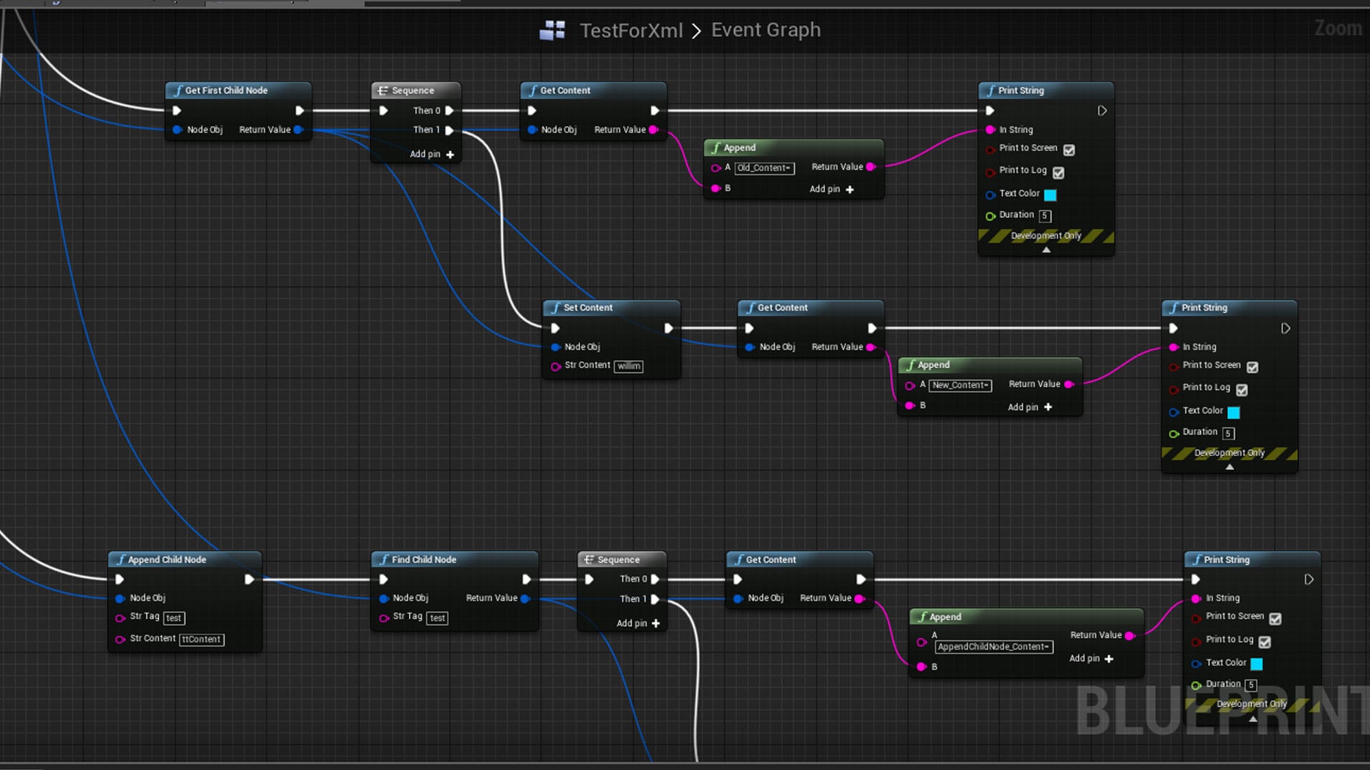Click the Node Obj pin on Append Child Node
This screenshot has width=1370, height=770.
pos(120,598)
